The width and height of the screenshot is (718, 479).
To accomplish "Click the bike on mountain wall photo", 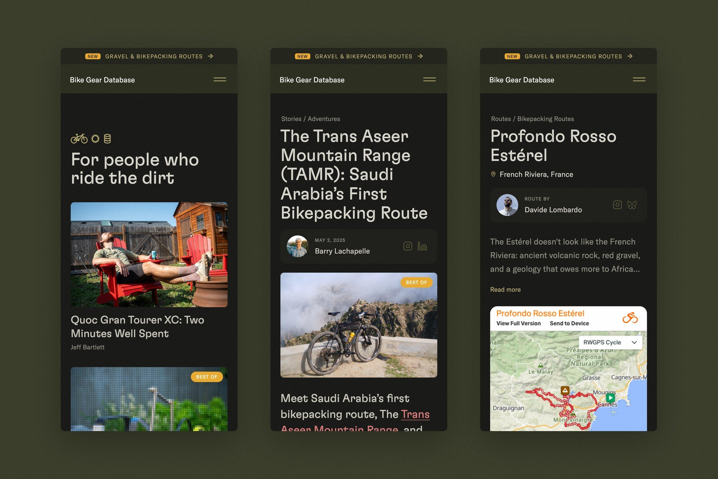I will click(x=359, y=325).
